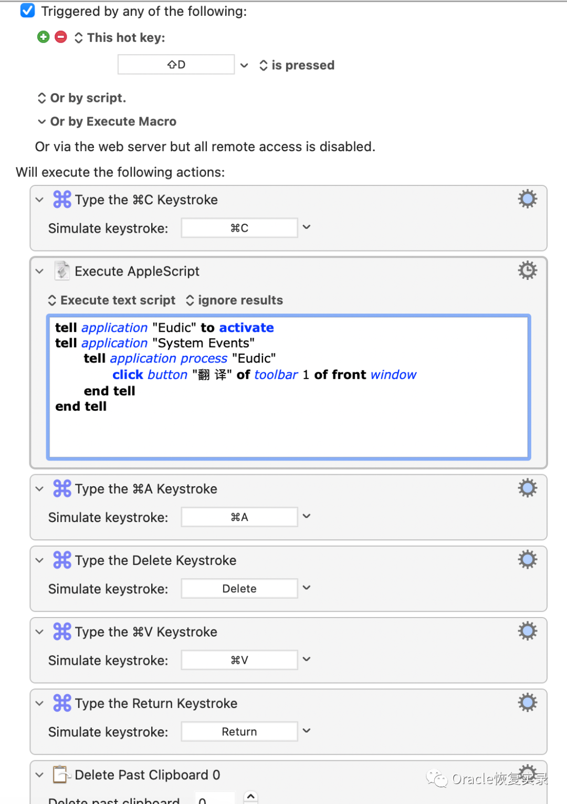Open dropdown beside the hot key ⇧D field
The width and height of the screenshot is (567, 804).
pyautogui.click(x=244, y=65)
